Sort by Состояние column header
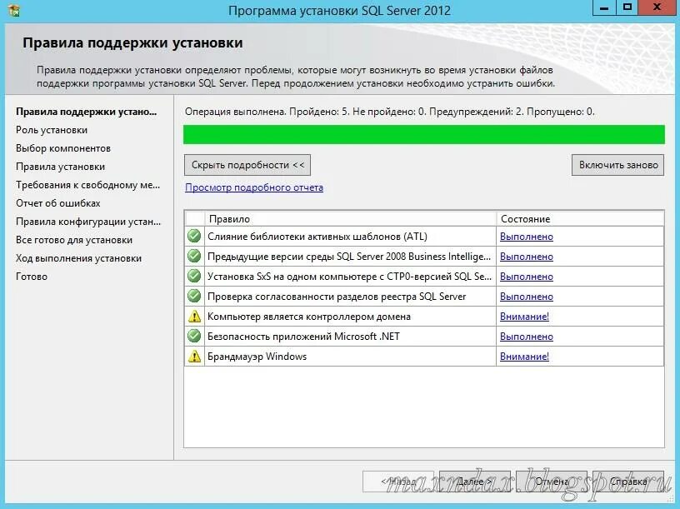Viewport: 680px width, 509px height. (x=580, y=219)
